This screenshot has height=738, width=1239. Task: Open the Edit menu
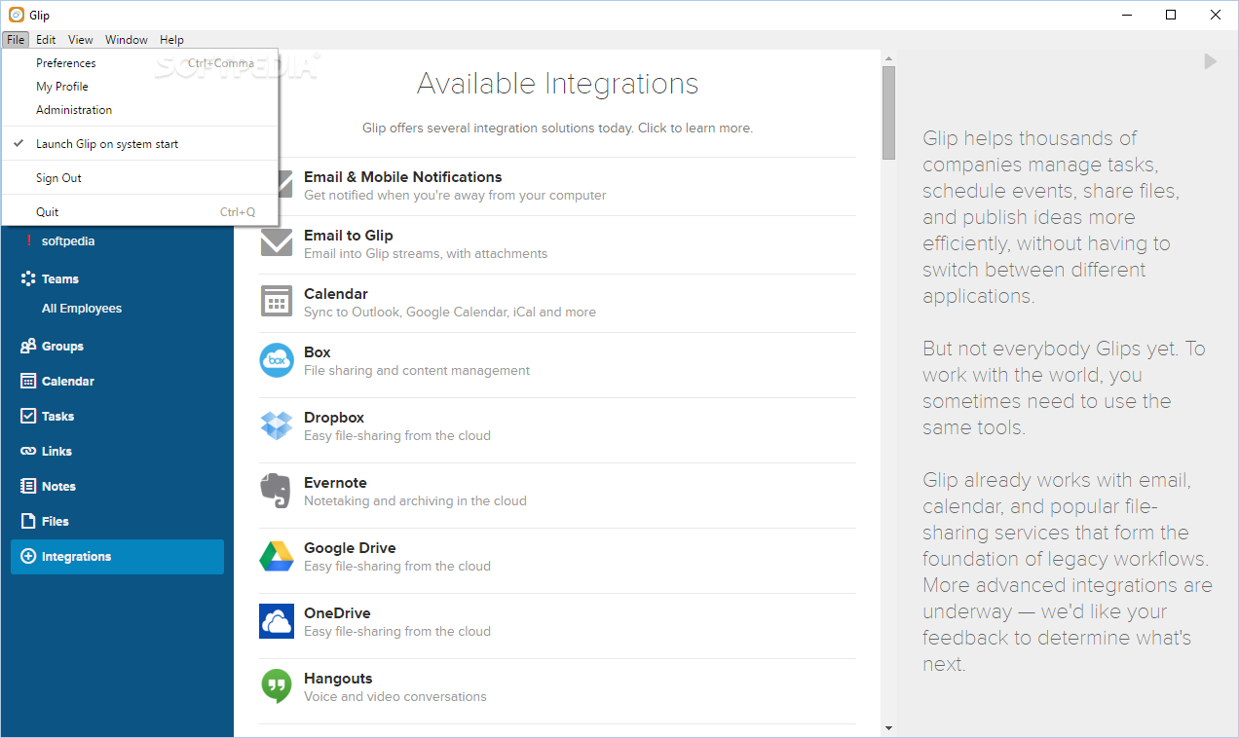tap(46, 40)
